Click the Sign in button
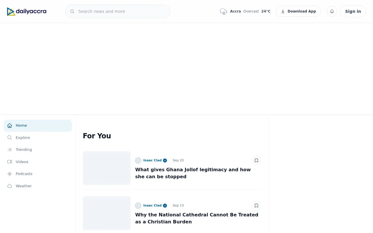This screenshot has width=373, height=233. coord(353,11)
